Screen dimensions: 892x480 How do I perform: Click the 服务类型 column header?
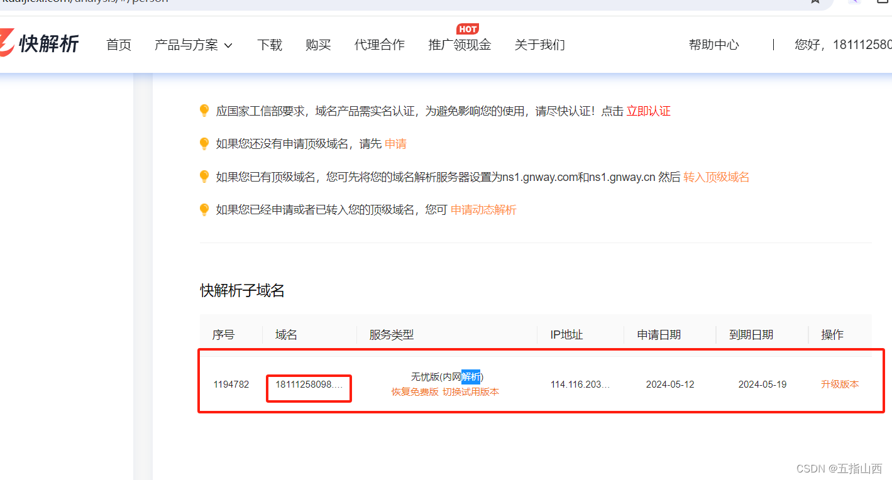392,335
